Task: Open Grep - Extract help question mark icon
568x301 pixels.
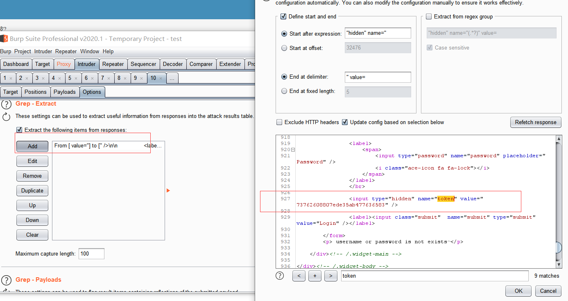Action: 6,104
